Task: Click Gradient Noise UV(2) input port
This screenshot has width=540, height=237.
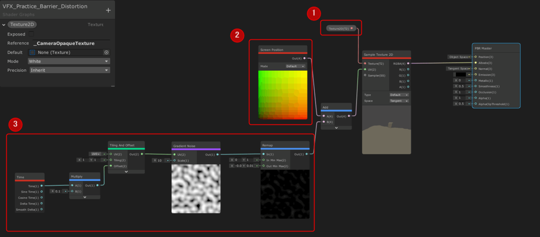Action: [175, 154]
